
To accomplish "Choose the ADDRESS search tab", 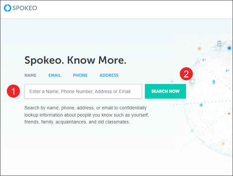I will point(109,75).
